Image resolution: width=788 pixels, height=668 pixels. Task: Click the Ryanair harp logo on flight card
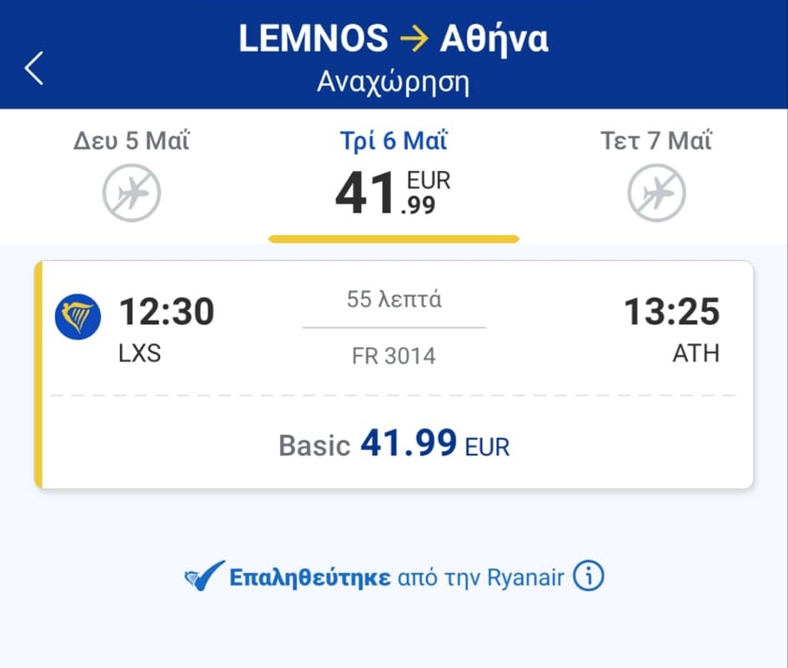[78, 317]
